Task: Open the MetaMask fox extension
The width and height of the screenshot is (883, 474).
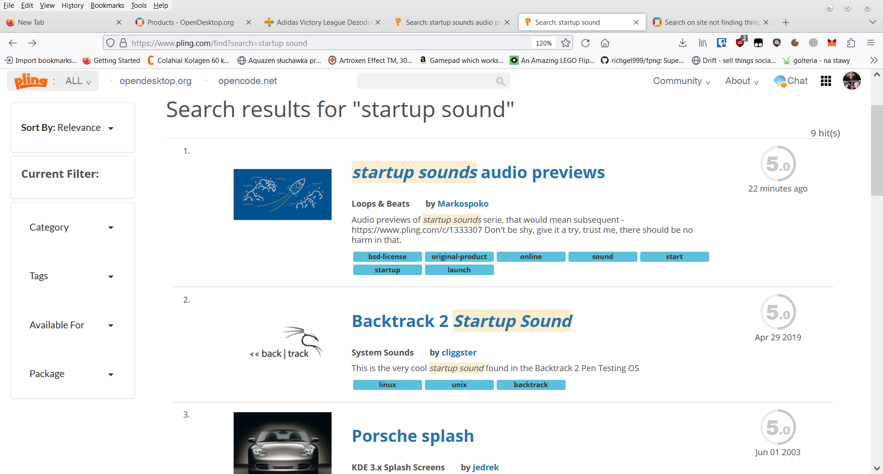Action: click(x=832, y=43)
